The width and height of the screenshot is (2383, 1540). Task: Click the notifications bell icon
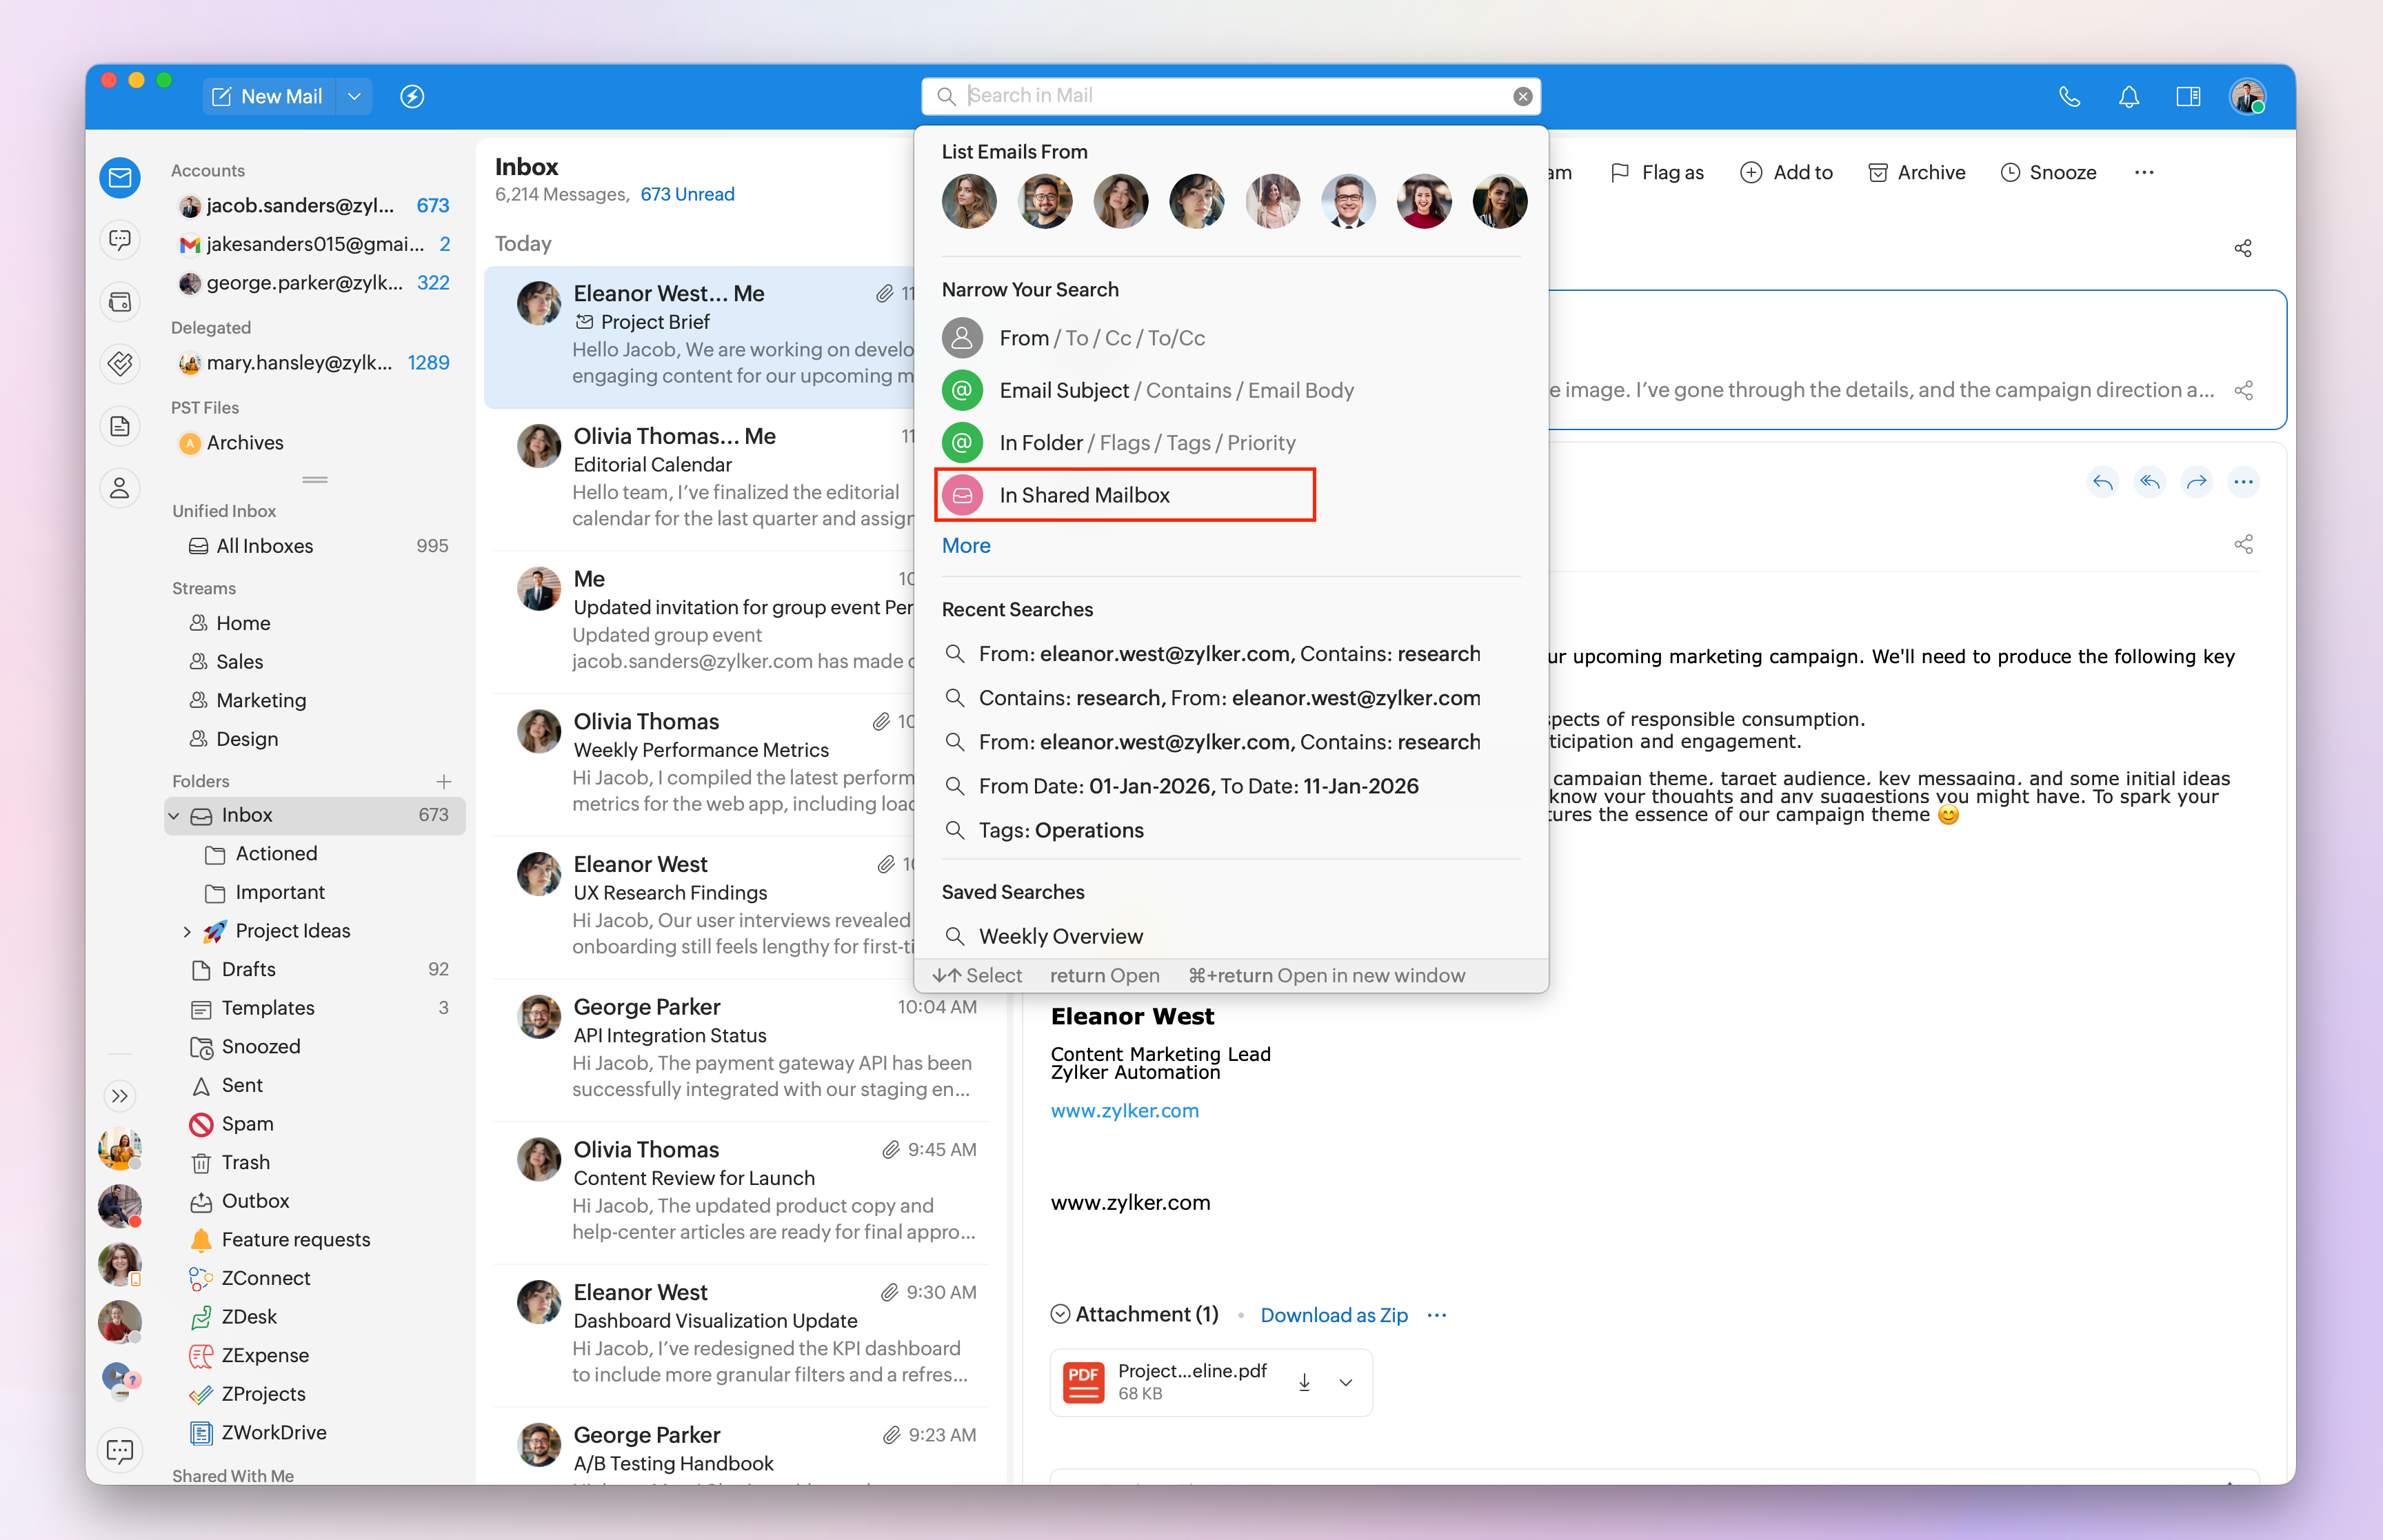2128,97
